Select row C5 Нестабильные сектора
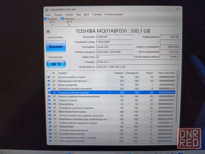This screenshot has height=154, width=205. [111, 134]
